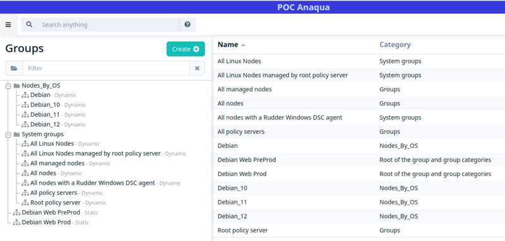The width and height of the screenshot is (505, 241).
Task: Select Debian_12 in the groups tree
Action: coord(45,124)
